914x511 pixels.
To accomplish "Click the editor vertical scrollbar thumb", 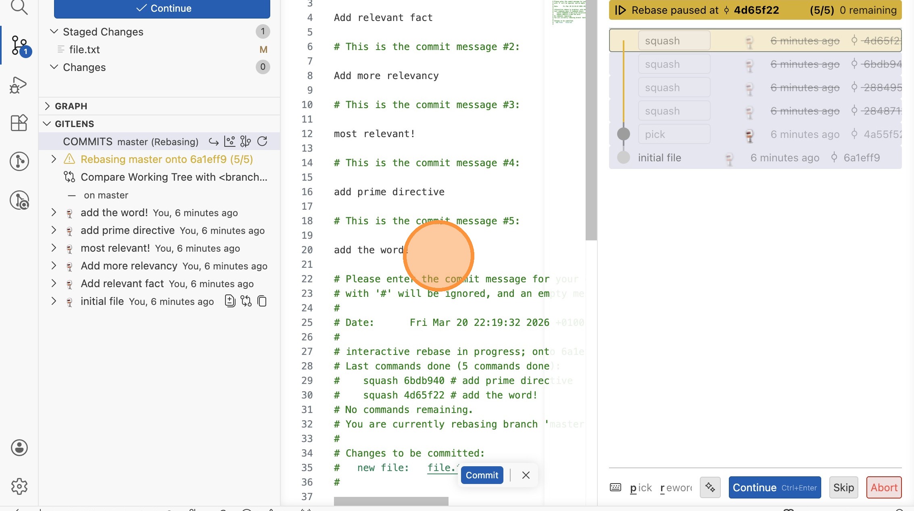I will pyautogui.click(x=591, y=121).
